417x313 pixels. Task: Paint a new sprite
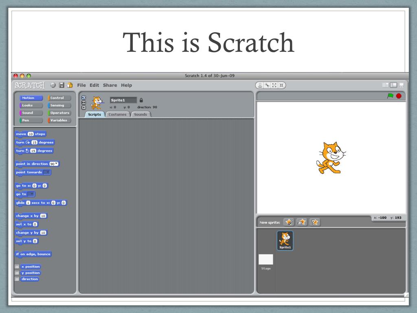coord(289,222)
